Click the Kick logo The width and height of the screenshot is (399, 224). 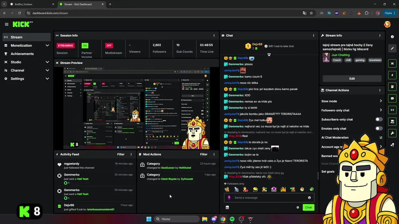[x=22, y=24]
